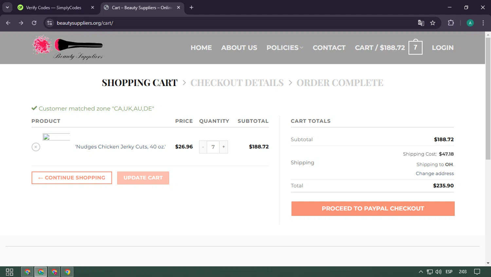Viewport: 491px width, 277px height.
Task: Select the Cart – Beauty Suppliers tab
Action: [x=142, y=8]
